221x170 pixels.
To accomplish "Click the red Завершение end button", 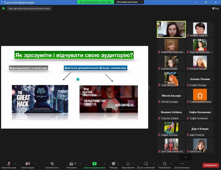I will 211,165.
